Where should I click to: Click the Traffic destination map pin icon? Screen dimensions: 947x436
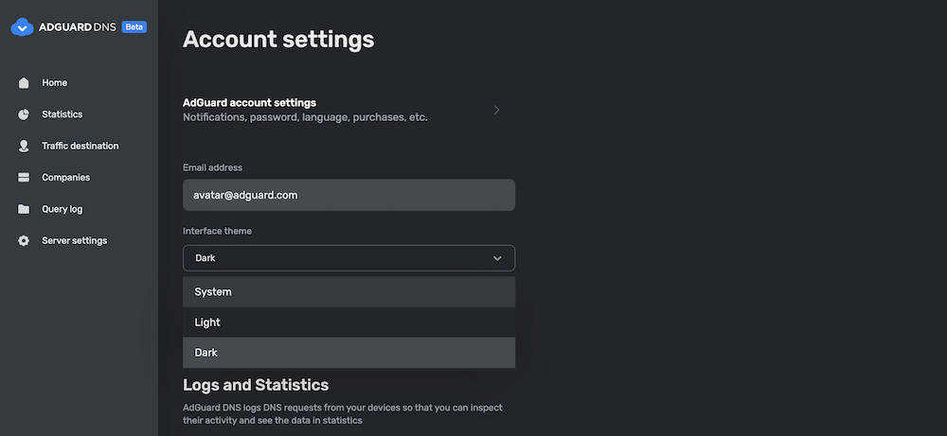click(24, 146)
